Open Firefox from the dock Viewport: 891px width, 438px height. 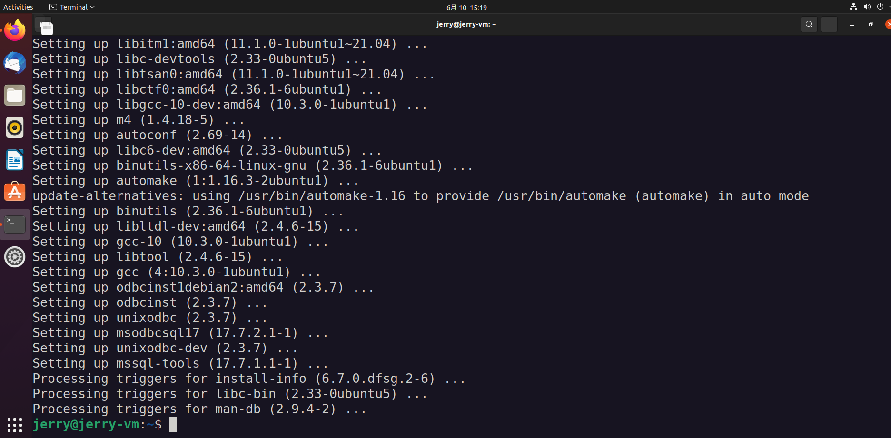coord(15,30)
